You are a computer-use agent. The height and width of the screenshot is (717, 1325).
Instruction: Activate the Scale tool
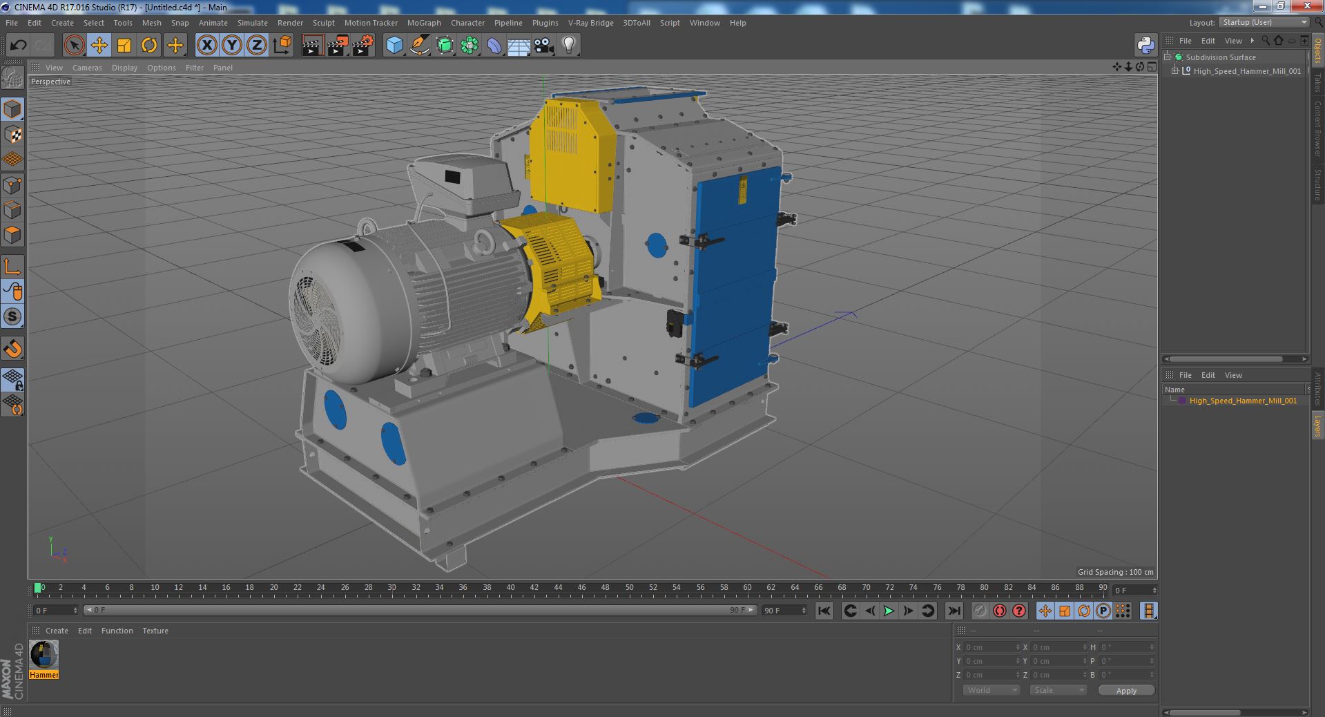(x=124, y=46)
